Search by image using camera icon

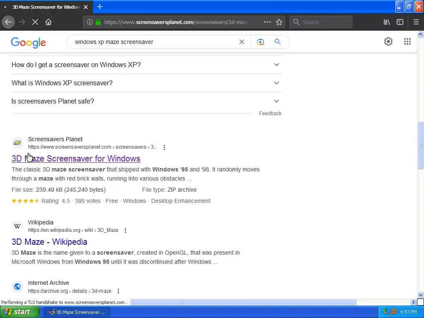click(260, 42)
